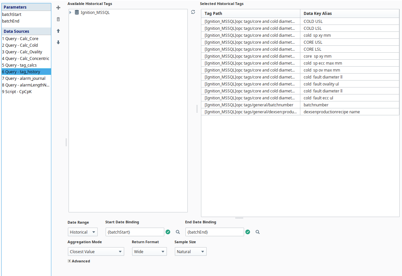Select the batchStart parameter
The width and height of the screenshot is (402, 276).
(26, 14)
